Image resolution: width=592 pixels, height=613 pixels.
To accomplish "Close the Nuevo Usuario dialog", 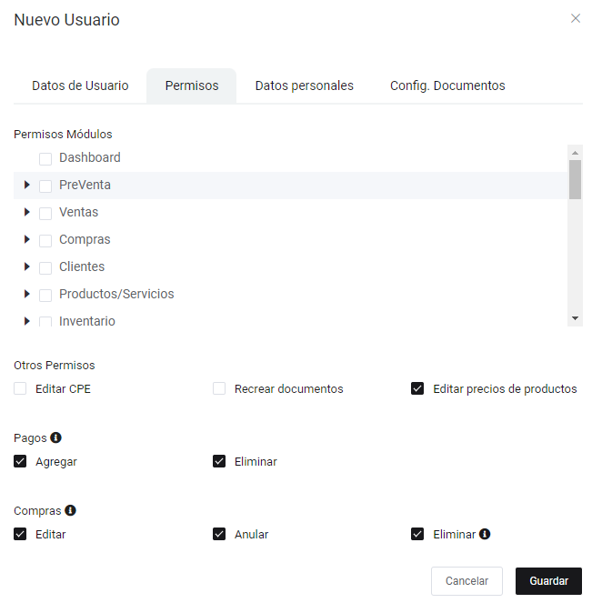I will pyautogui.click(x=576, y=18).
